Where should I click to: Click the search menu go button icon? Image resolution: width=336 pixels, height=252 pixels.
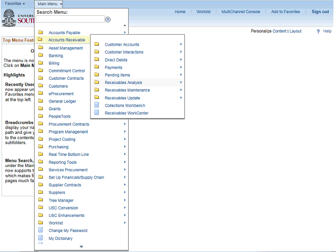click(x=108, y=19)
